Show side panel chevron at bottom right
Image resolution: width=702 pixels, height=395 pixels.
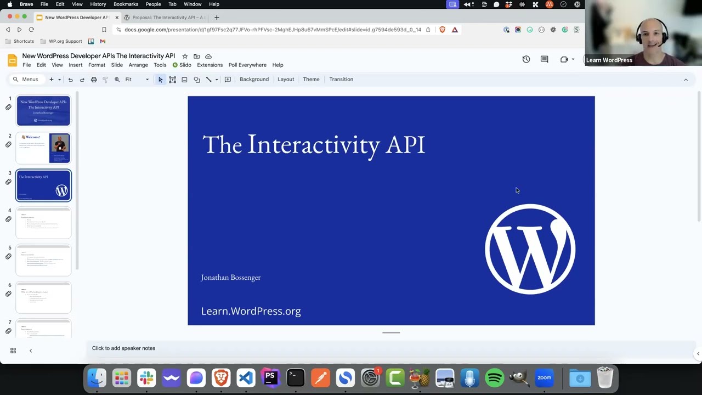tap(698, 354)
